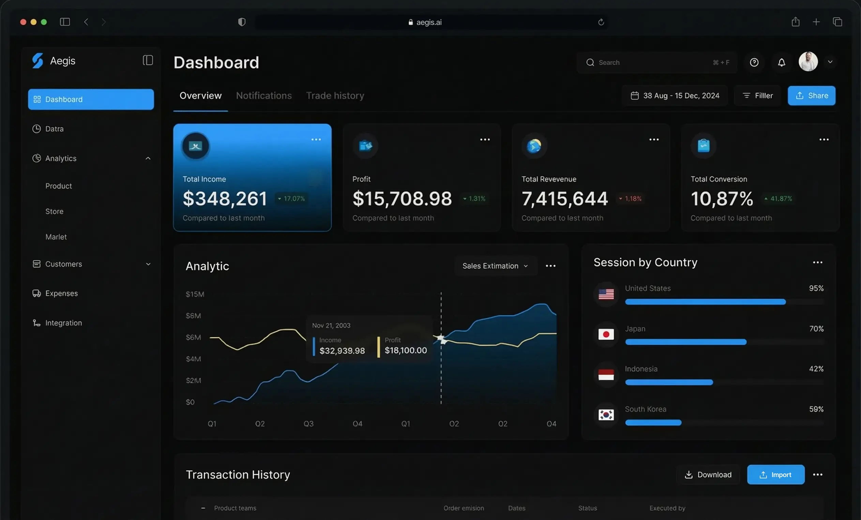Select the Expenses section in the sidebar
The height and width of the screenshot is (520, 861).
click(x=61, y=293)
